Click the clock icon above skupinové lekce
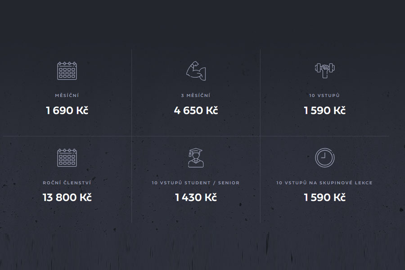The height and width of the screenshot is (270, 405). [324, 157]
